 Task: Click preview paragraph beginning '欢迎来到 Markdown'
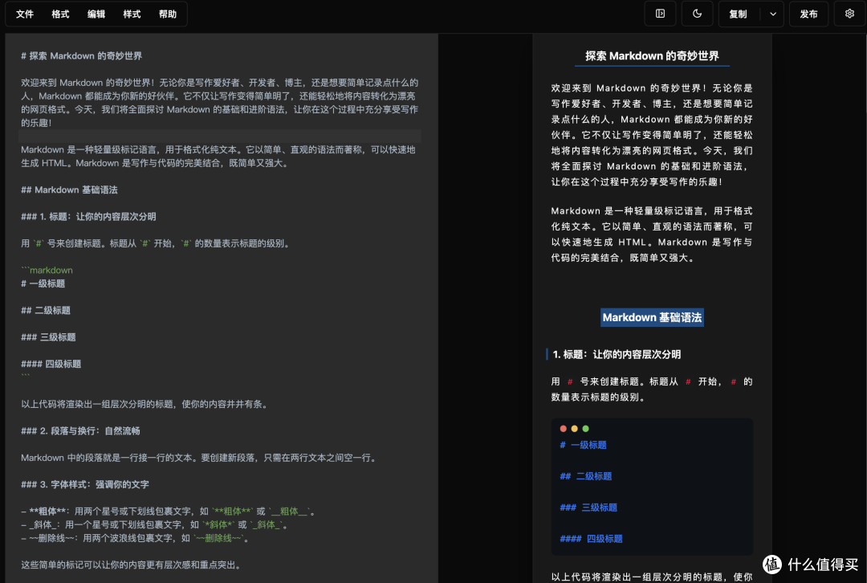point(652,135)
